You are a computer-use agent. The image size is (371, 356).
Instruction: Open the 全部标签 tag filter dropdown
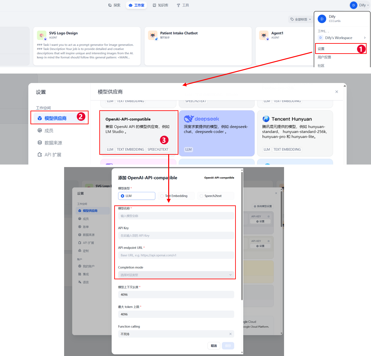tap(301, 19)
